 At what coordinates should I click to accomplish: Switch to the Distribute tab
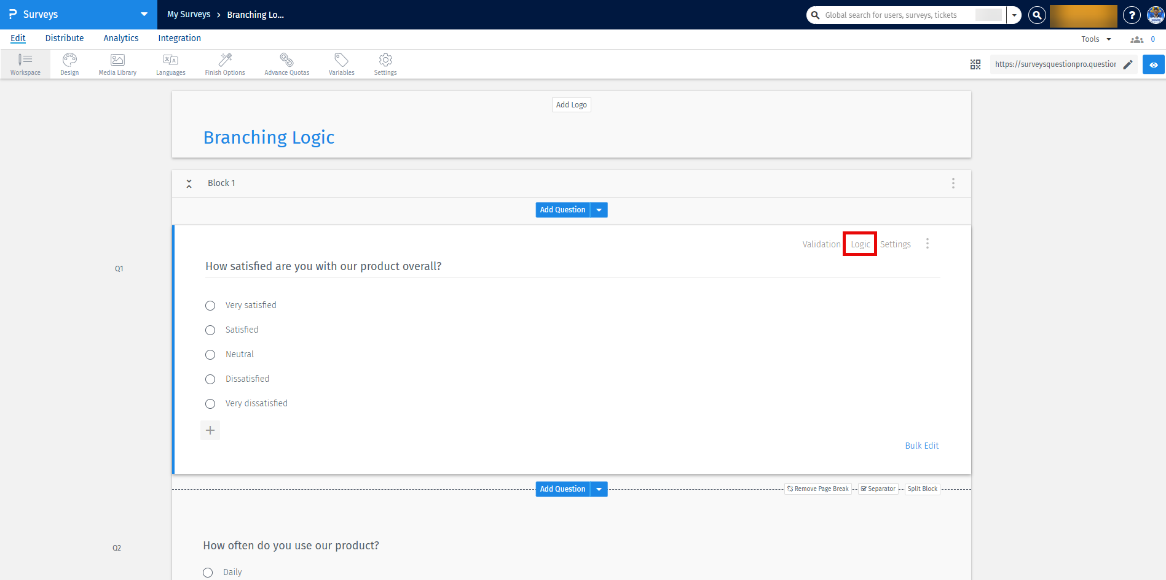[64, 38]
